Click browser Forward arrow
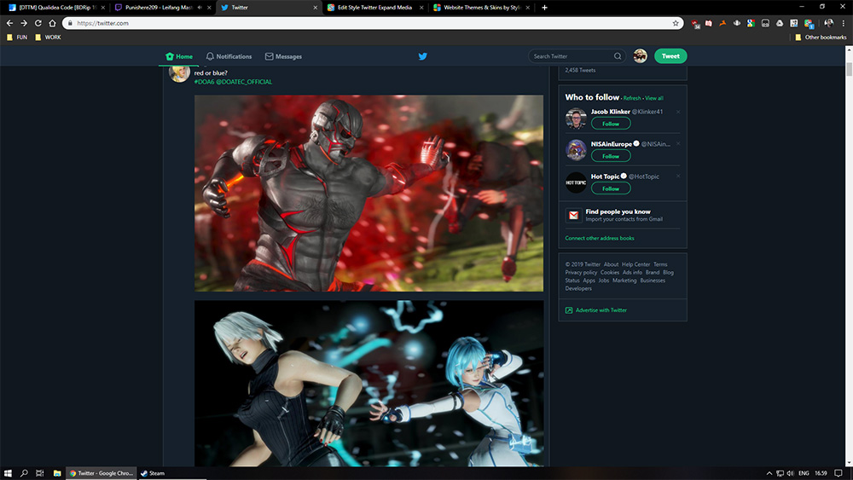853x480 pixels. click(23, 23)
